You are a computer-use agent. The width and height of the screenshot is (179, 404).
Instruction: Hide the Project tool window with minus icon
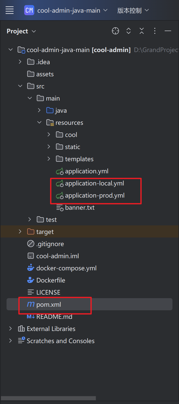[x=168, y=31]
